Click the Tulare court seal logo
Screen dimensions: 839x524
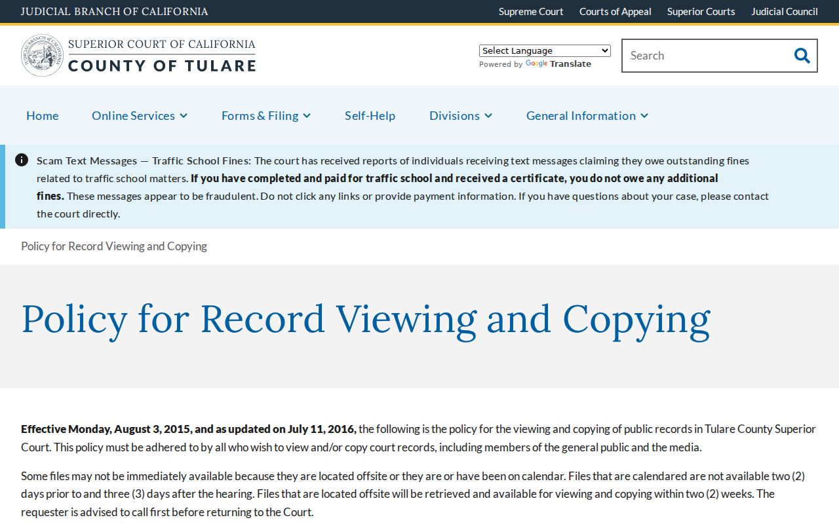[42, 56]
